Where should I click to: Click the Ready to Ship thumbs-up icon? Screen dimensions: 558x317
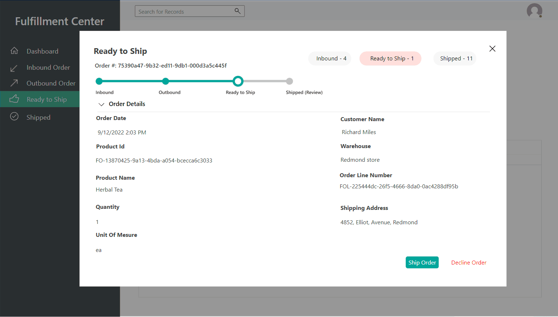click(14, 99)
